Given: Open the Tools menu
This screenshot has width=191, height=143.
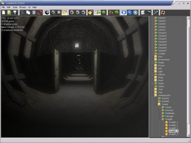Looking at the screenshot, I should (x=15, y=7).
